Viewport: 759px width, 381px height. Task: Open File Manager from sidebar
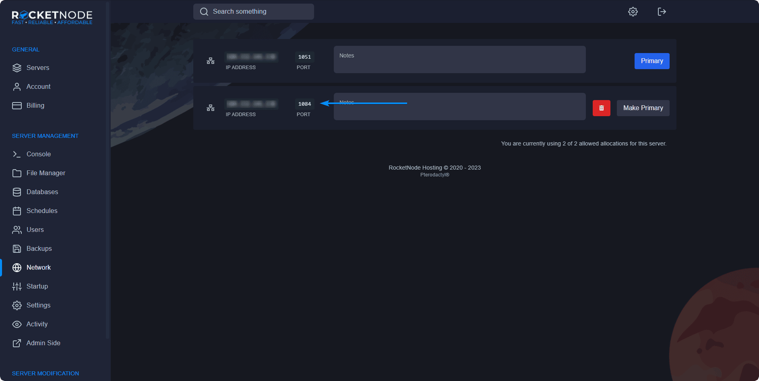(x=45, y=173)
